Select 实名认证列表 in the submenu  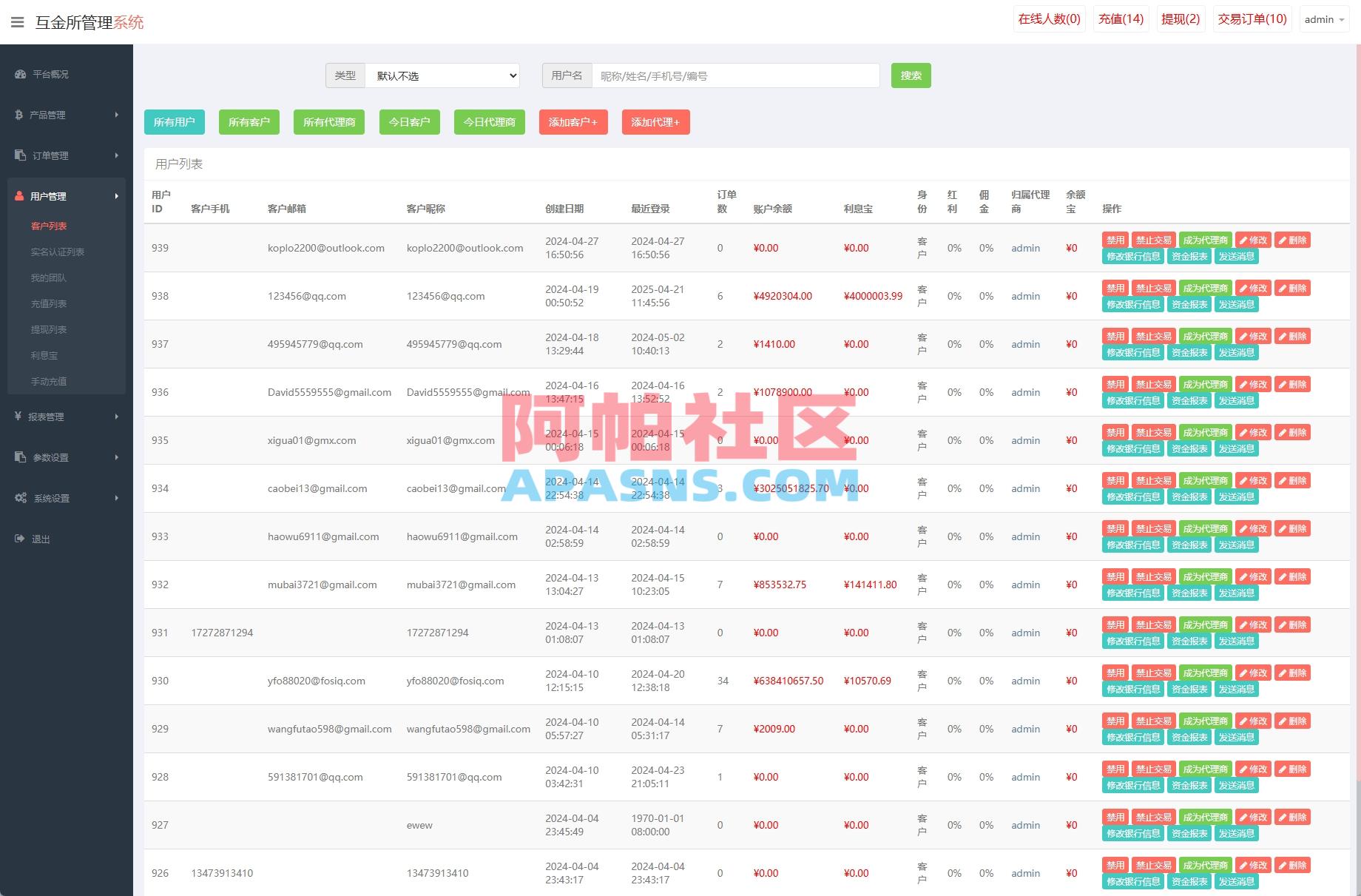click(57, 252)
